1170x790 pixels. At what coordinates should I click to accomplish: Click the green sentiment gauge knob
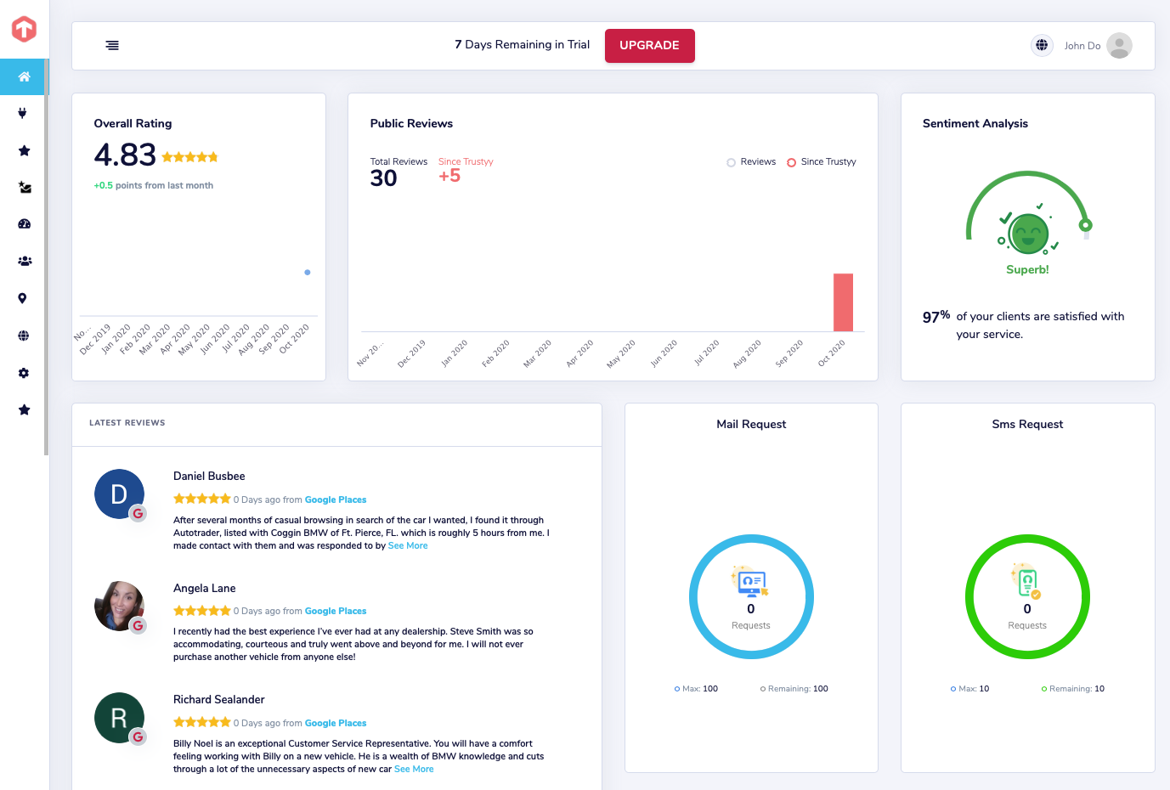coord(1086,225)
